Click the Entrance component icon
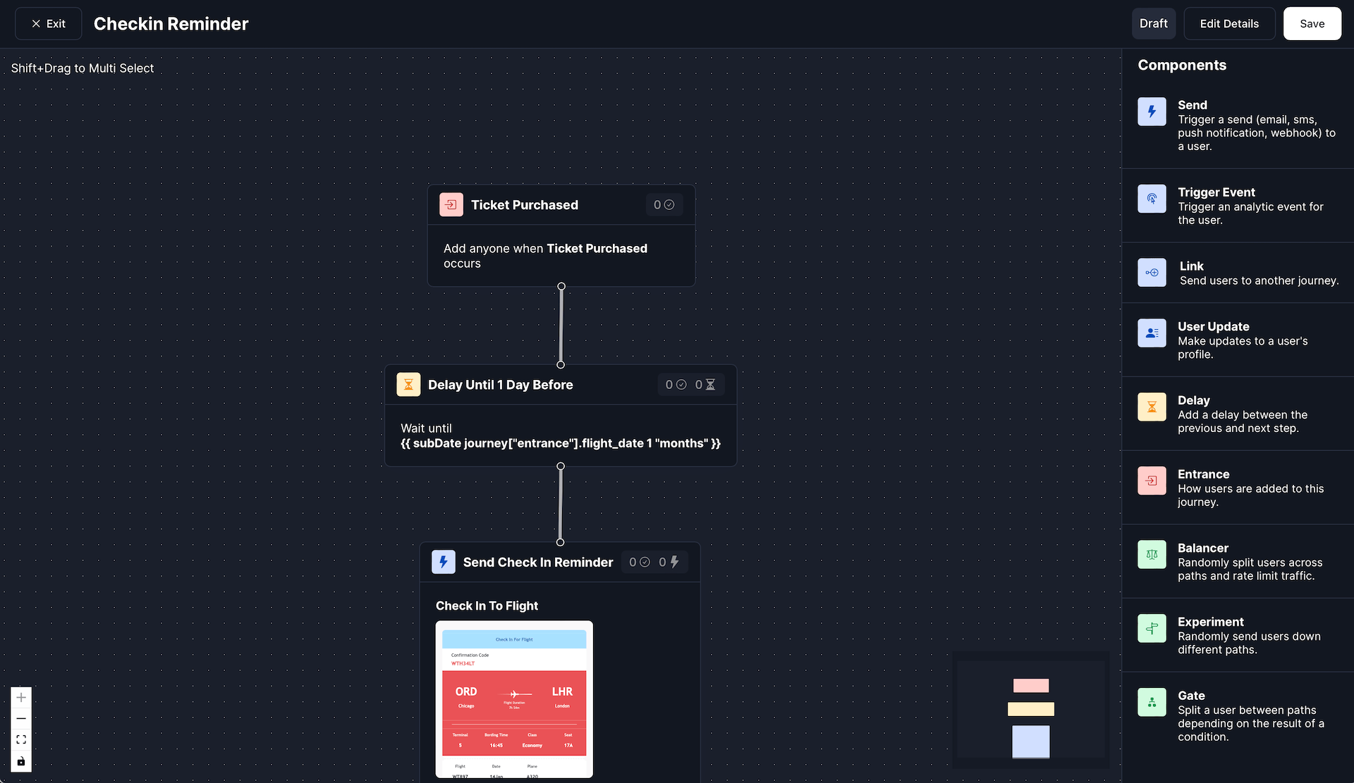Image resolution: width=1354 pixels, height=783 pixels. 1152,481
